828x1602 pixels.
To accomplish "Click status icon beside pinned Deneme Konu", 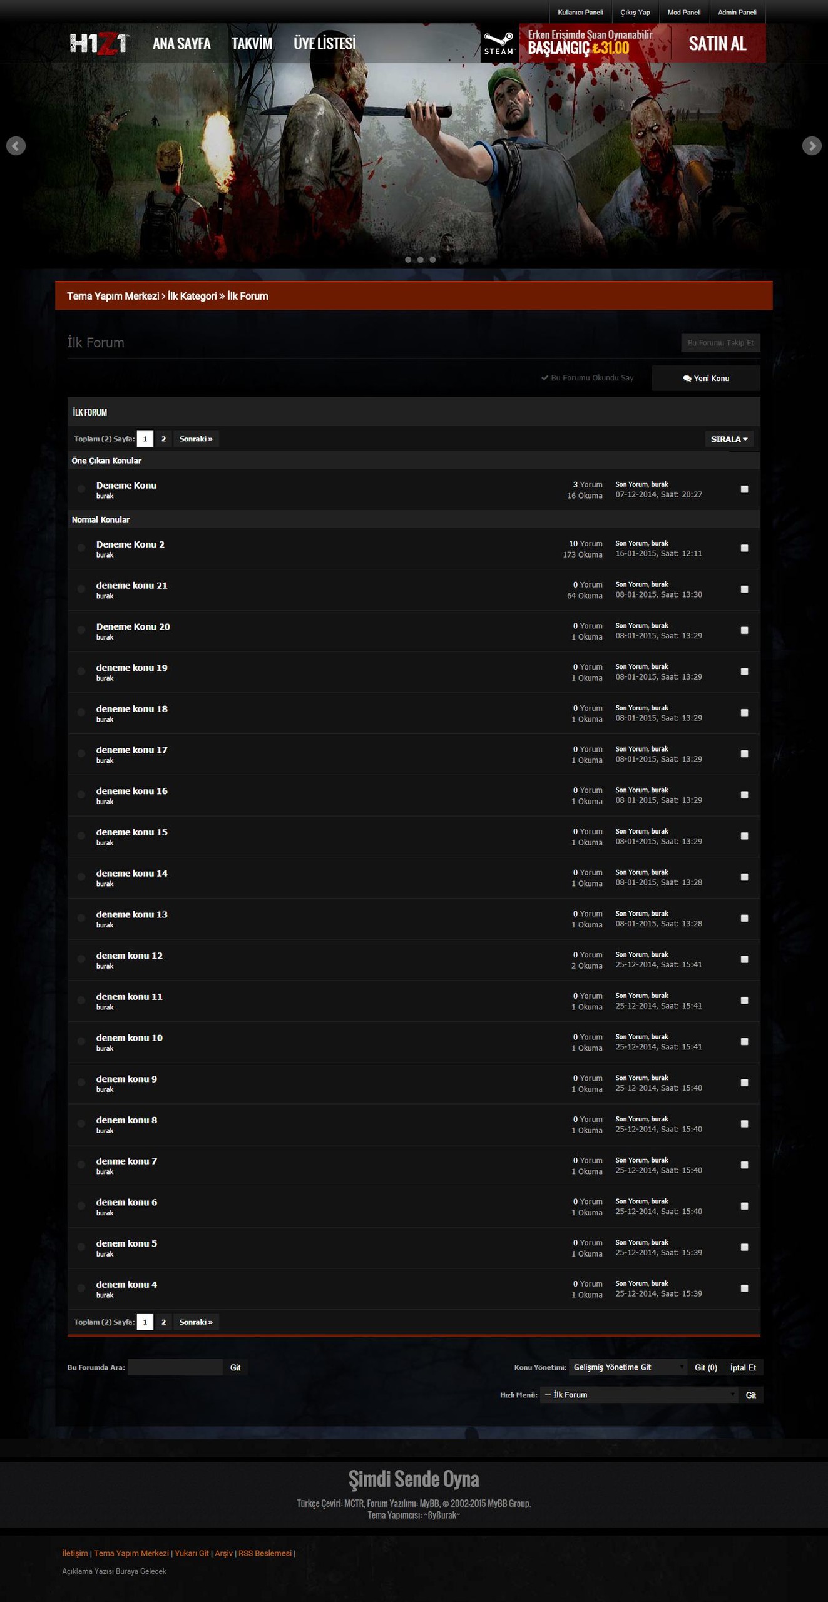I will tap(81, 489).
